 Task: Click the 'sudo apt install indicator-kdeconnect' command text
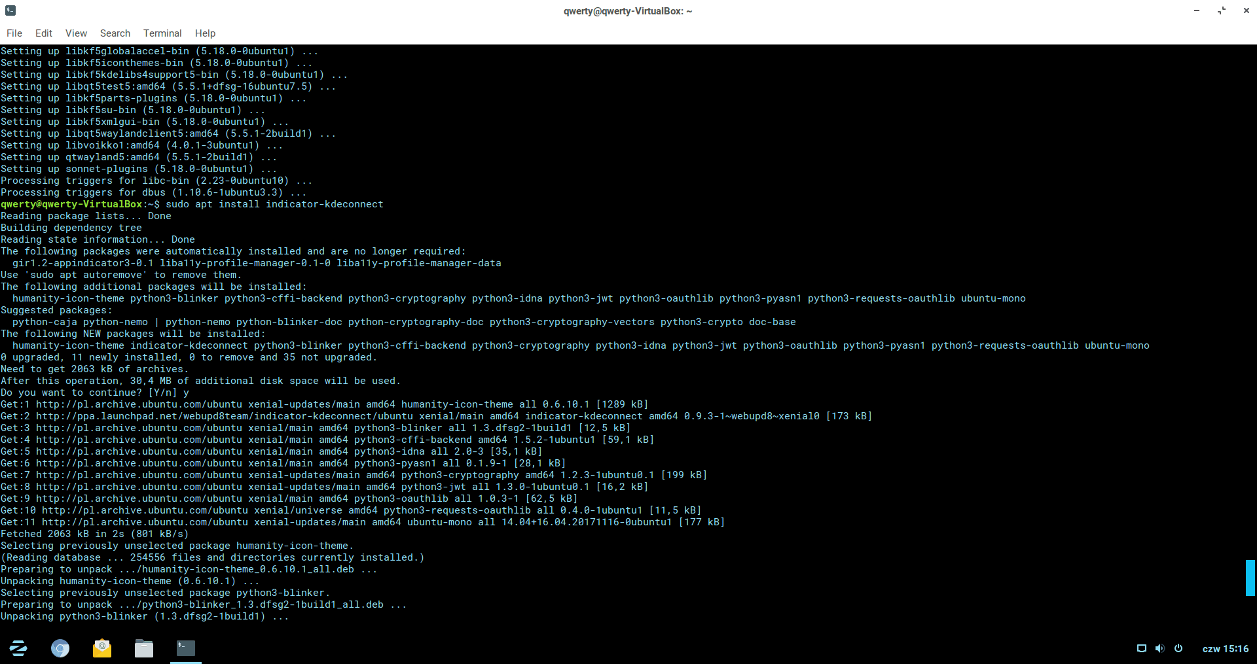[274, 204]
